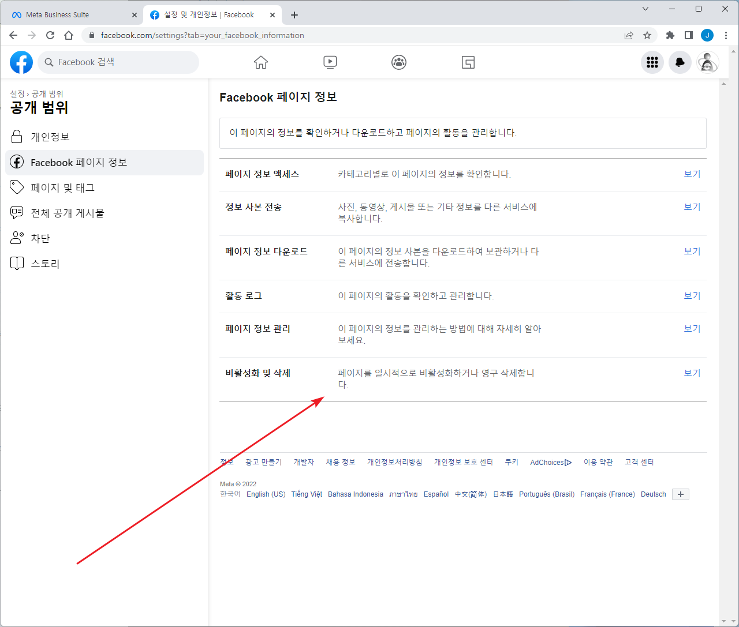Image resolution: width=739 pixels, height=627 pixels.
Task: Switch language to Deutsch
Action: 654,494
